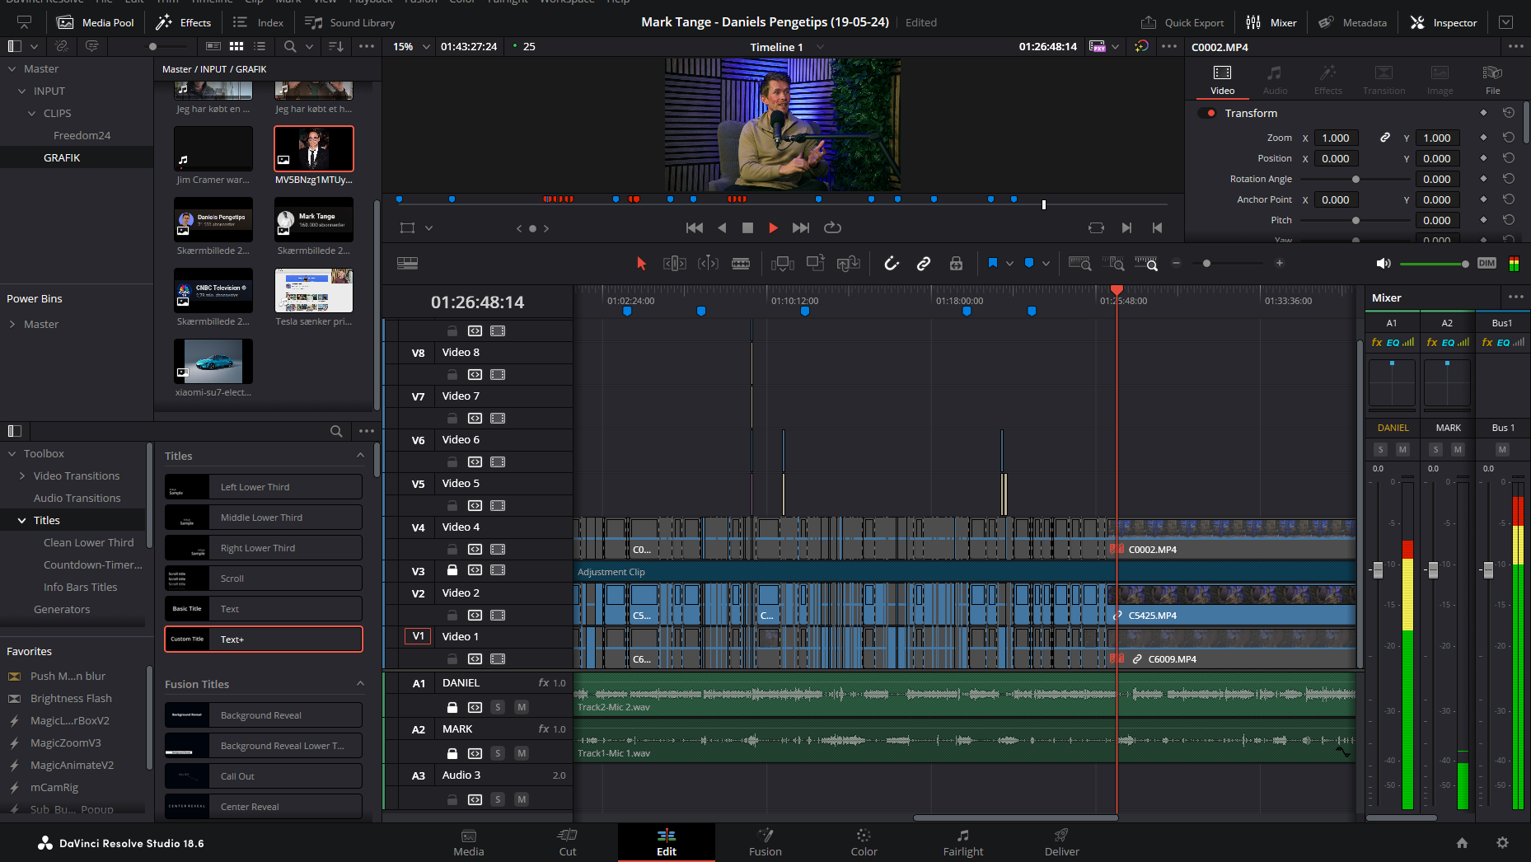Screen dimensions: 1531x862
Task: Toggle Linked Selection
Action: 924,263
